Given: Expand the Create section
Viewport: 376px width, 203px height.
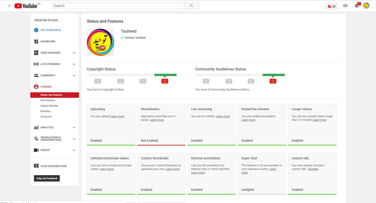Looking at the screenshot, I should coord(74,150).
